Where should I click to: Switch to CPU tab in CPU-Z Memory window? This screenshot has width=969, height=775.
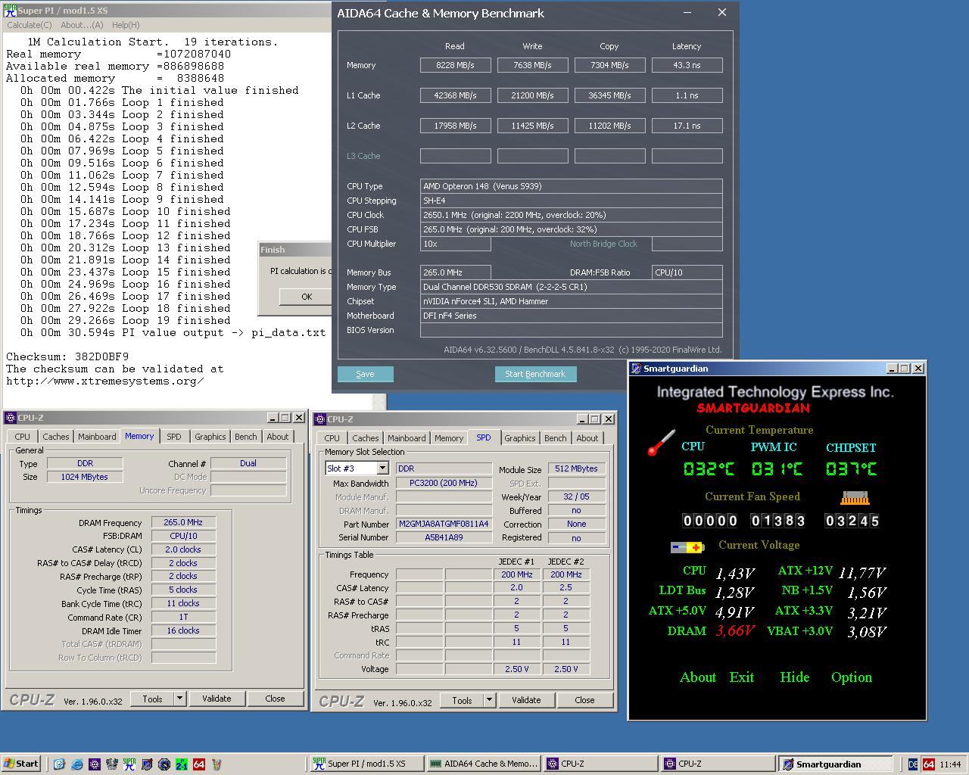23,437
